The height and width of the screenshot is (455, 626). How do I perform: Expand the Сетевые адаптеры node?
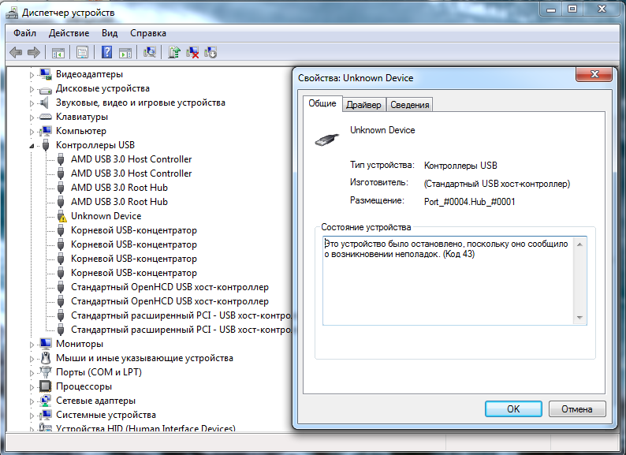click(32, 401)
